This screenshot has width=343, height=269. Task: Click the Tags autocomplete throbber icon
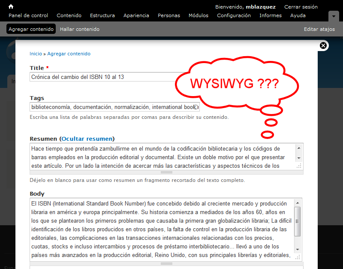tap(196, 107)
